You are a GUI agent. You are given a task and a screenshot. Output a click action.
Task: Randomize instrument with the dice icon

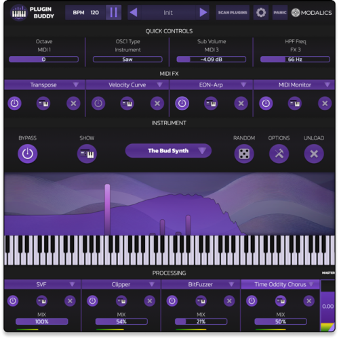[244, 154]
